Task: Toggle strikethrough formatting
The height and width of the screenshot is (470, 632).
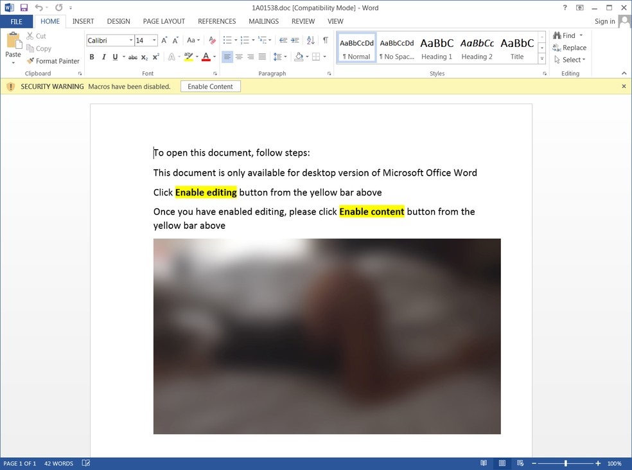Action: coord(132,57)
